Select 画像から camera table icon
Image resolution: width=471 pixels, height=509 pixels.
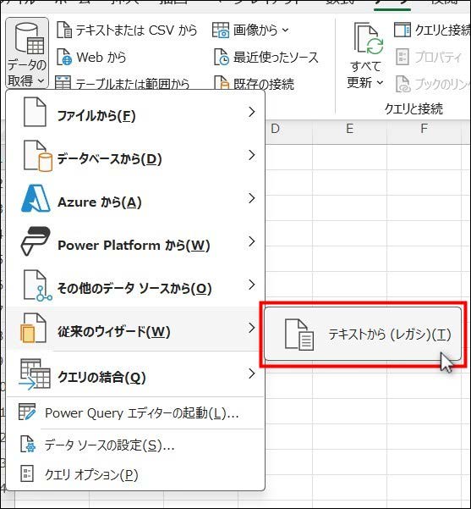(x=221, y=30)
